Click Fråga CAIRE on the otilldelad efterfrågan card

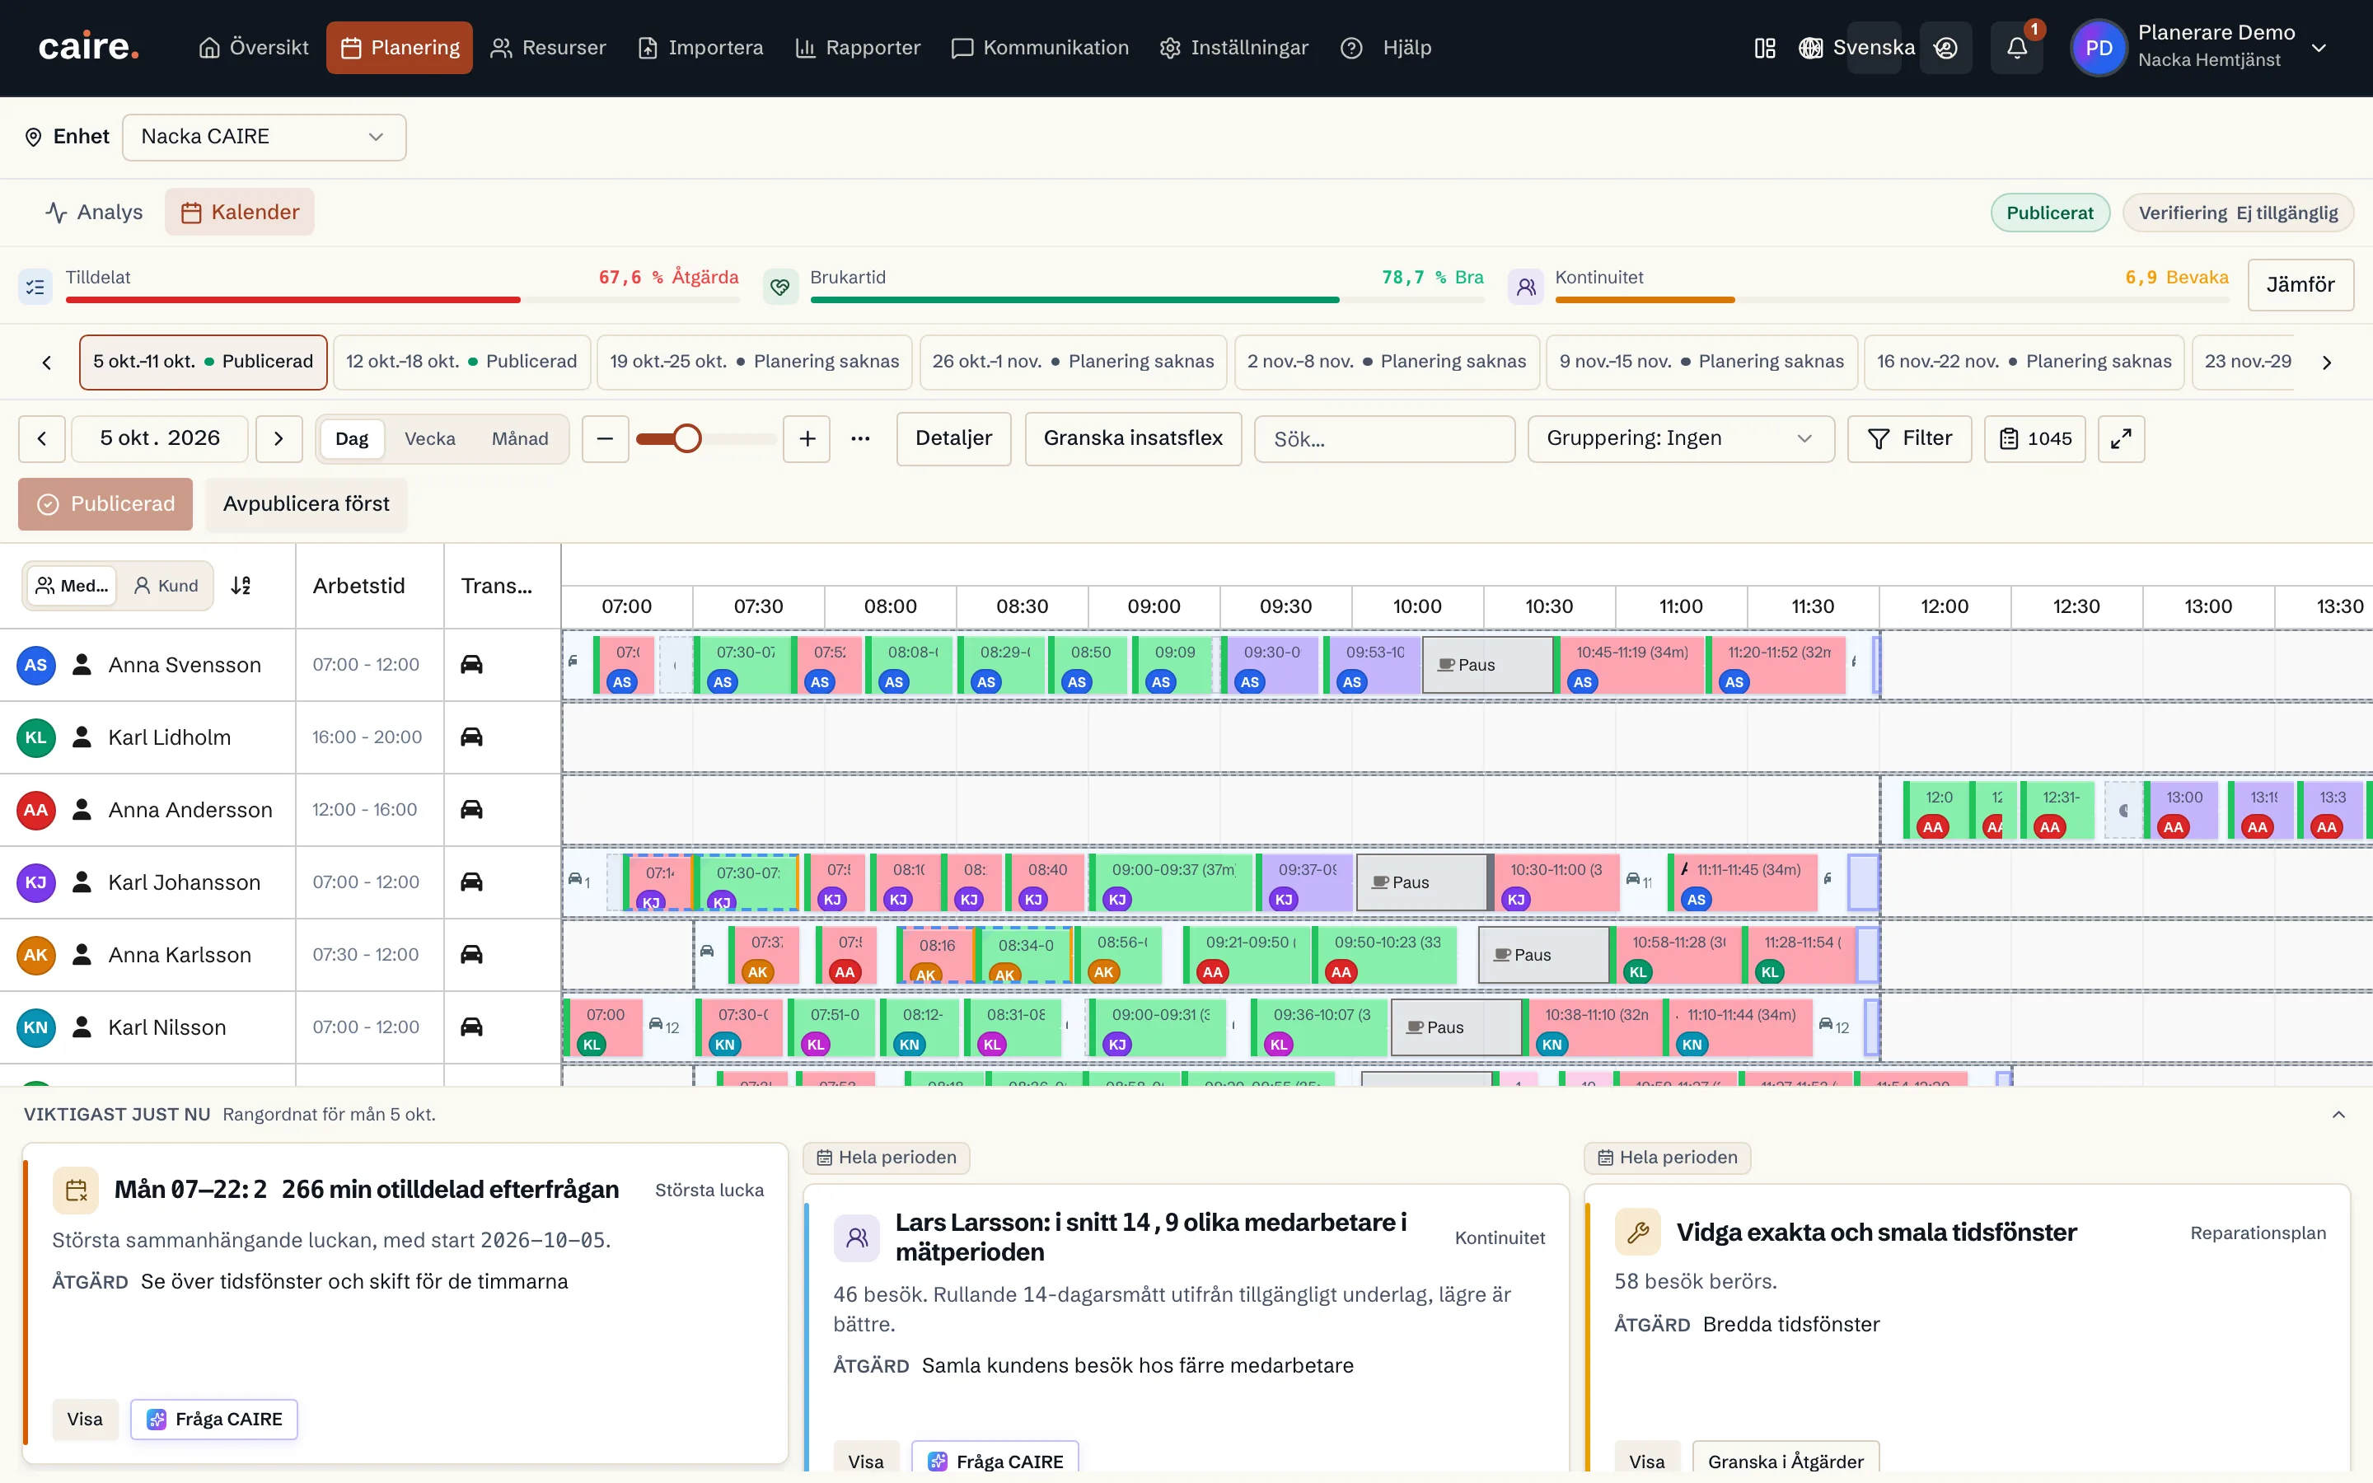[213, 1420]
